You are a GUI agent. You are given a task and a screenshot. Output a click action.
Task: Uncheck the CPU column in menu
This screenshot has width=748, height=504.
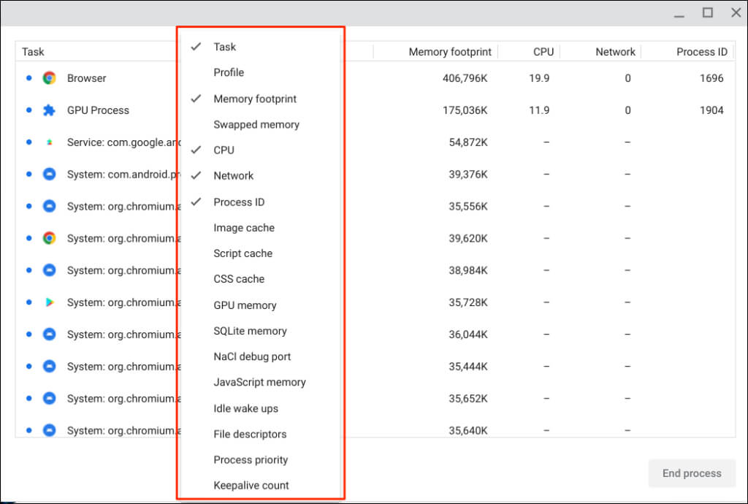pos(224,150)
